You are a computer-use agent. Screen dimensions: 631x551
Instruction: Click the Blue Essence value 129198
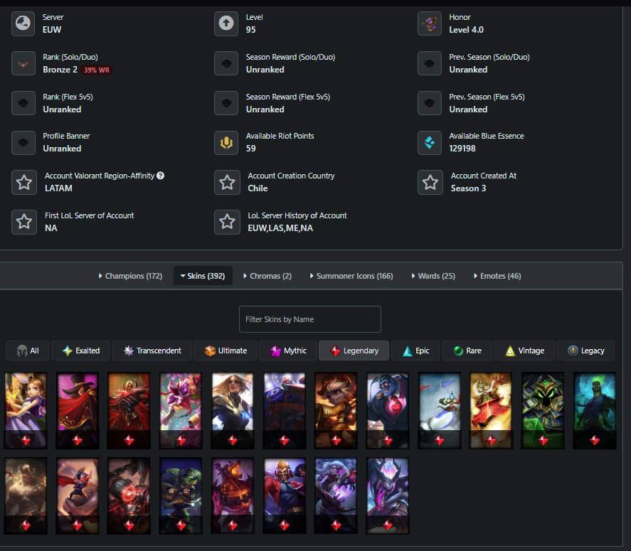click(x=462, y=149)
